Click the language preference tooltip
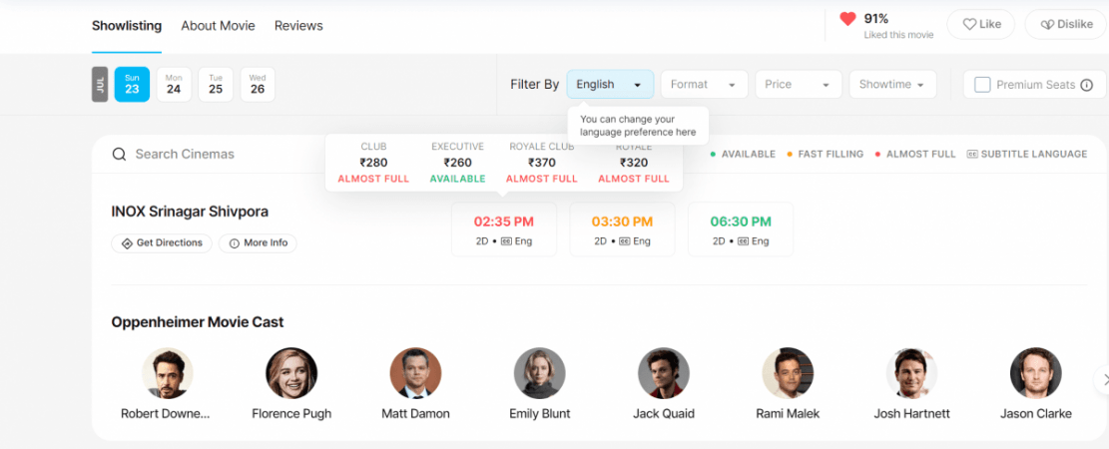The width and height of the screenshot is (1109, 449). point(638,126)
